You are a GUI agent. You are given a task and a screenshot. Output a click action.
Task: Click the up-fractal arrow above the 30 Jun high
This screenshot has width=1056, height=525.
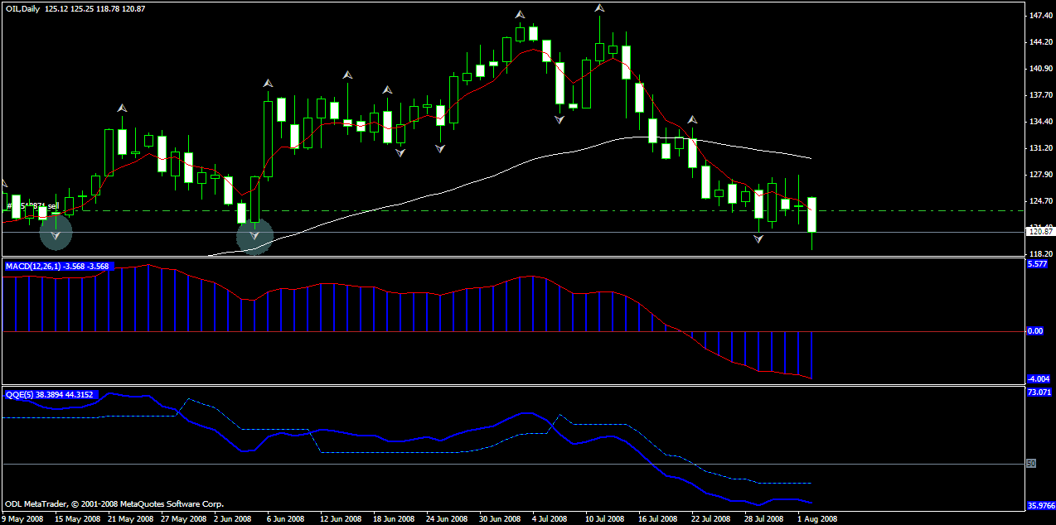(x=520, y=14)
